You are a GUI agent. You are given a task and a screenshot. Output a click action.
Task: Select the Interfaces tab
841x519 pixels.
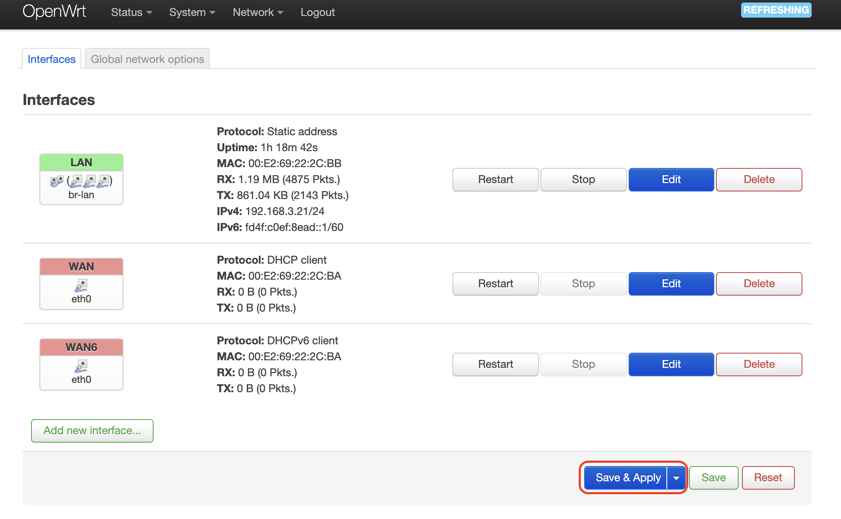(x=52, y=59)
